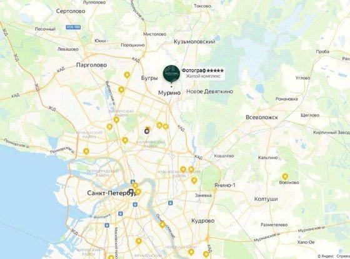This screenshot has height=259, width=350.
Task: Click the dark green Фотограф location marker
Action: (x=171, y=74)
